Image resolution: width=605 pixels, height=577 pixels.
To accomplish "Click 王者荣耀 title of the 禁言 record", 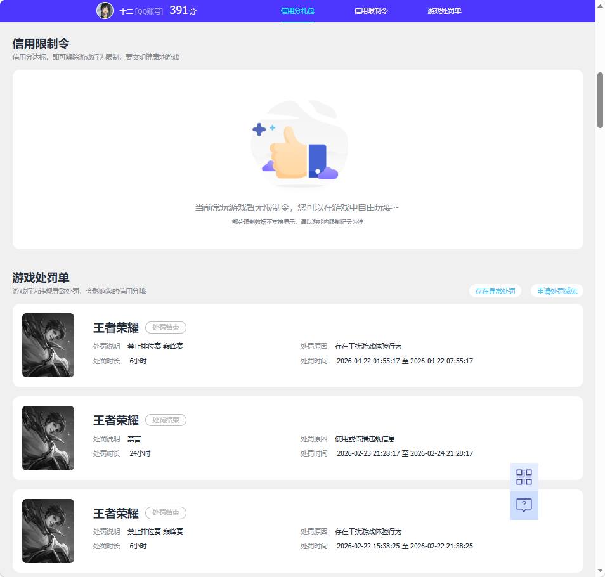I will click(x=116, y=420).
